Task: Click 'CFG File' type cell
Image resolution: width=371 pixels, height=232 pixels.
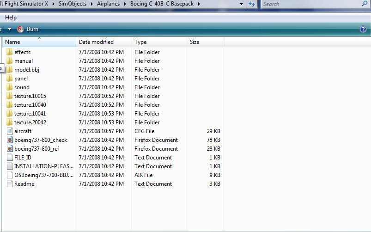Action: coord(144,131)
